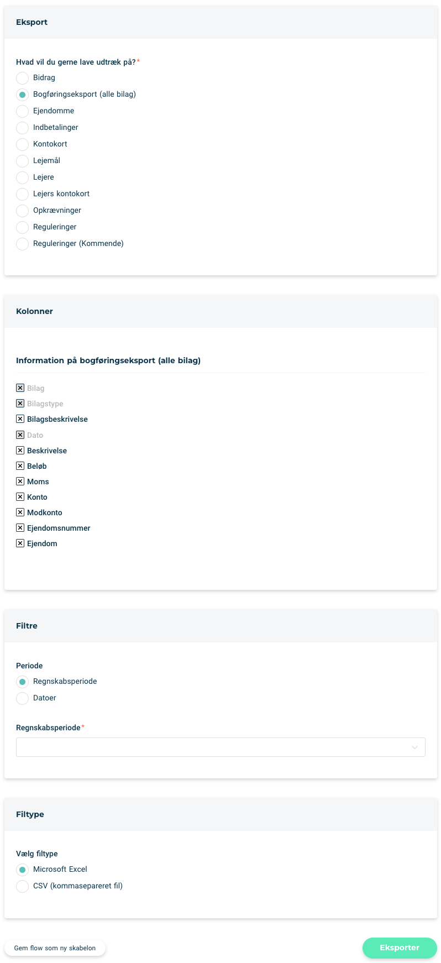Uncheck the Beløb column checkbox
441x963 pixels.
pyautogui.click(x=20, y=466)
